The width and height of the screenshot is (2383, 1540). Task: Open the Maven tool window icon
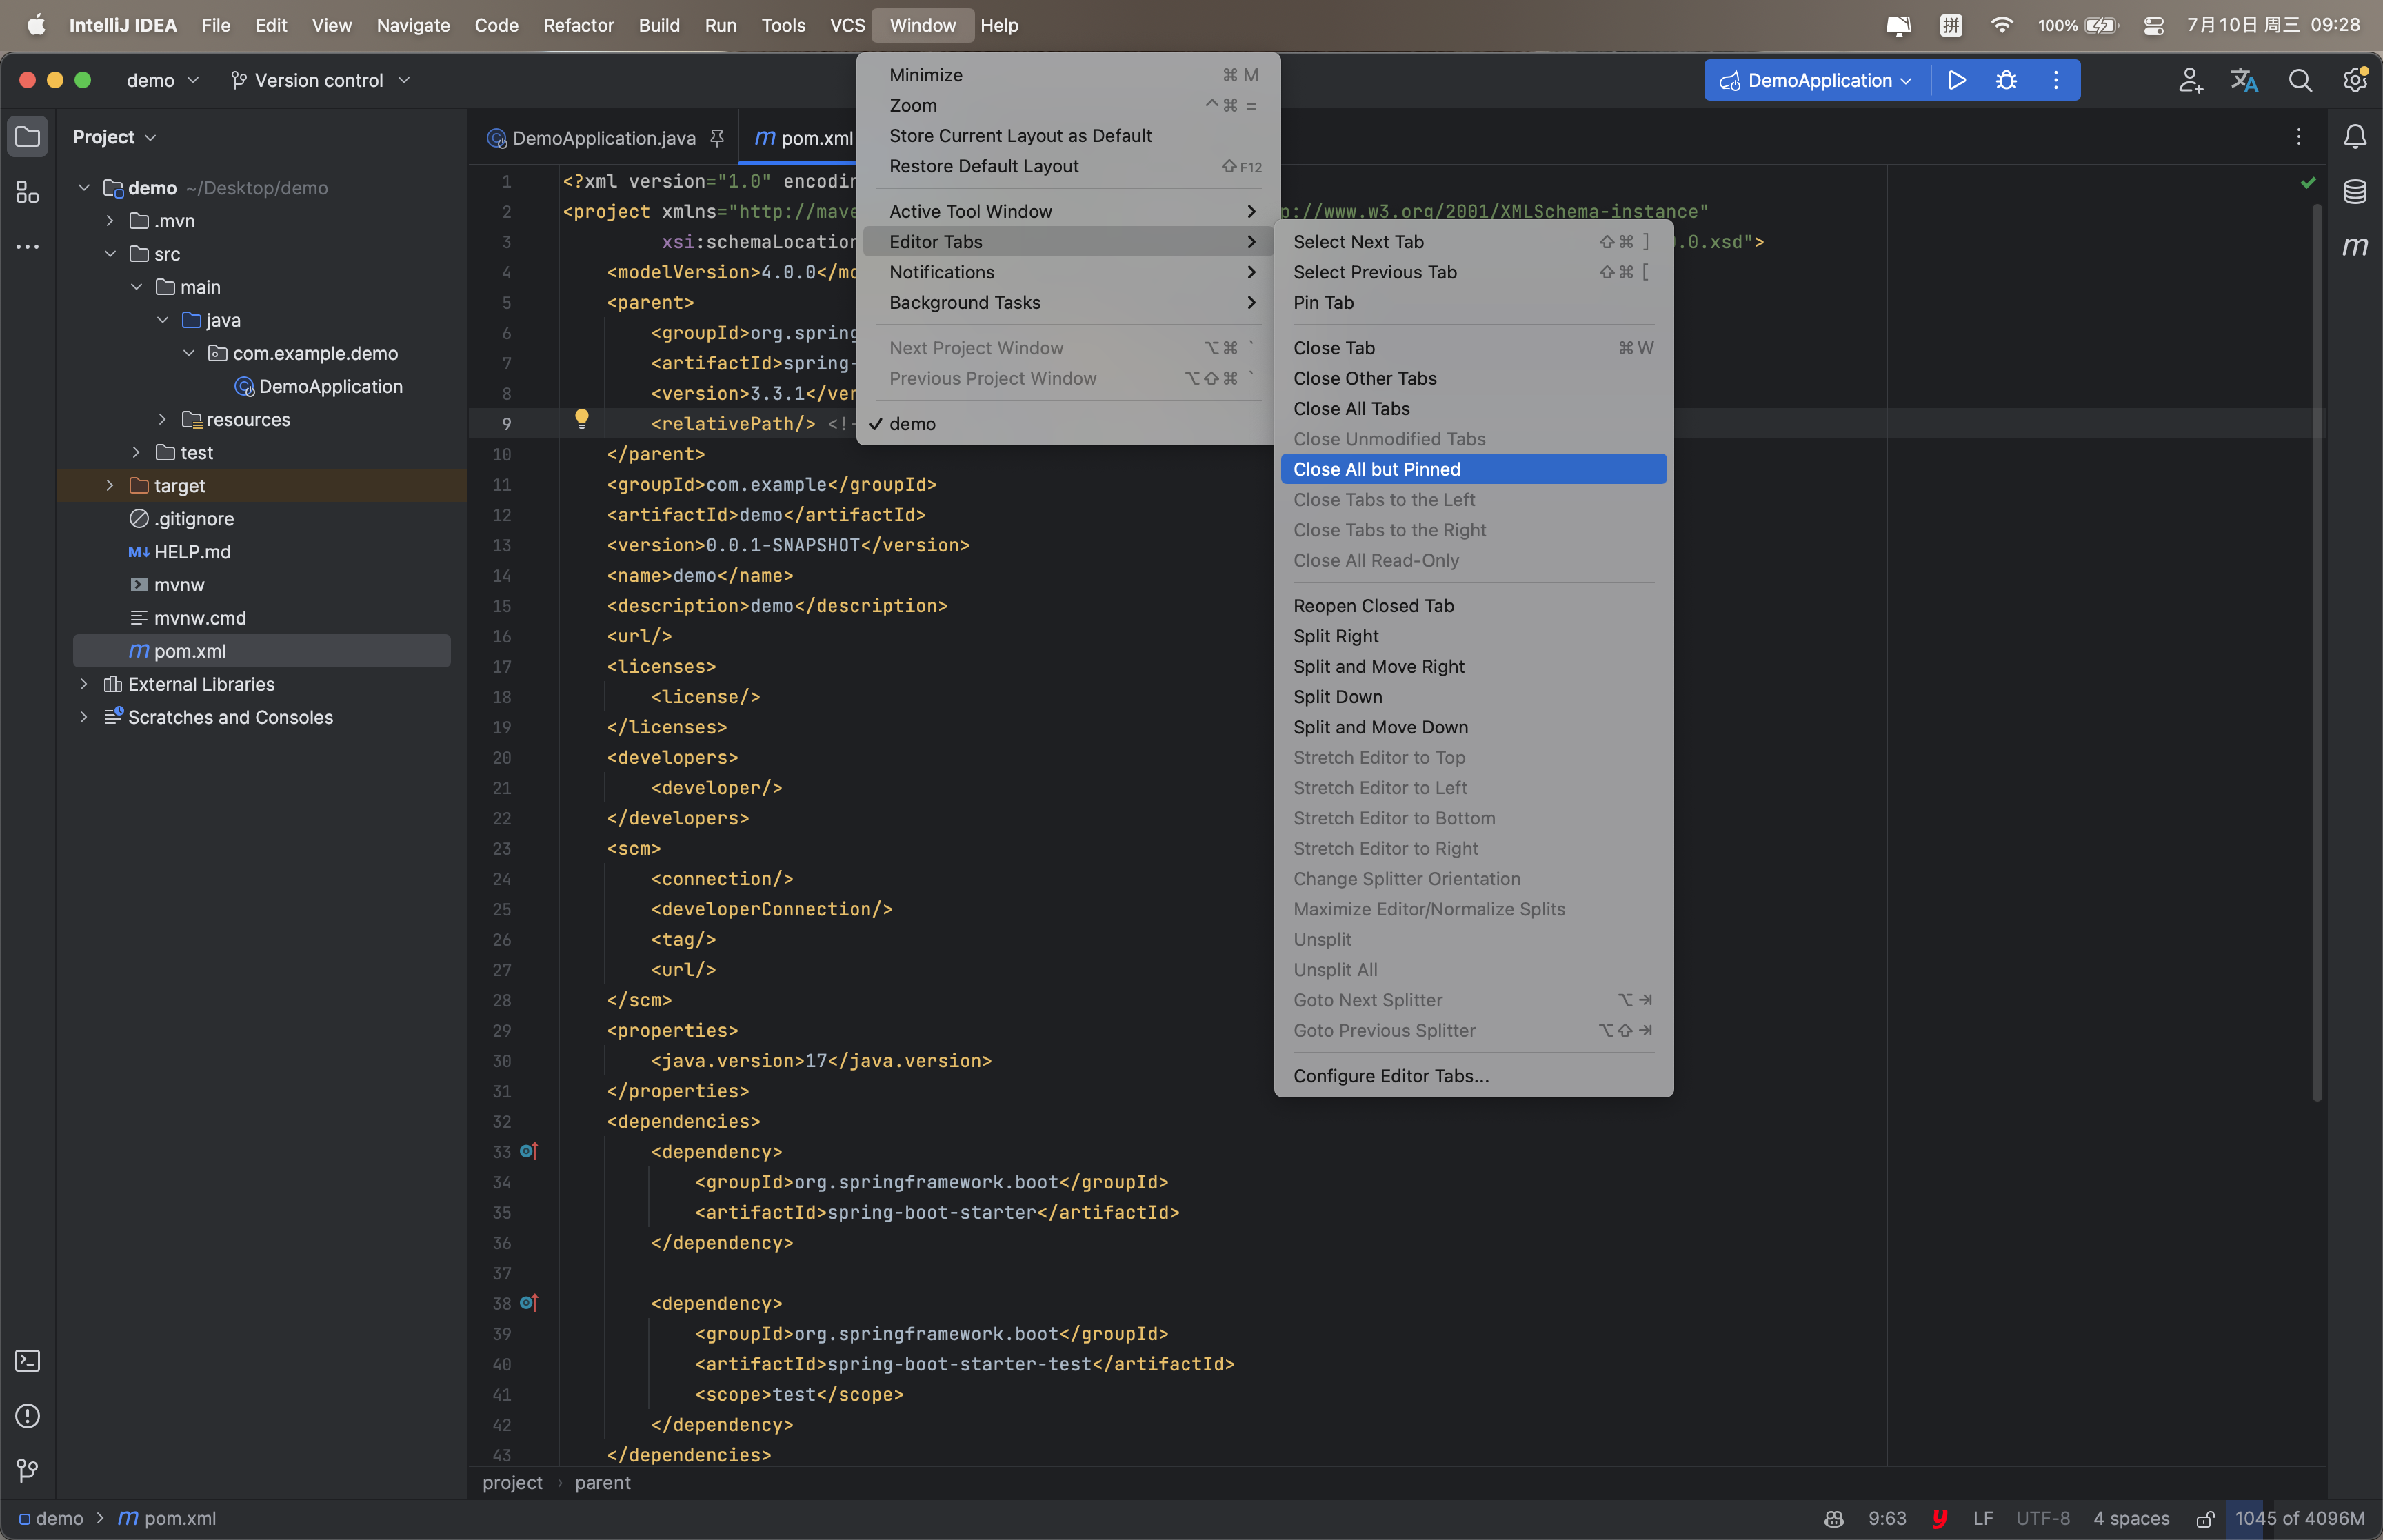click(x=2355, y=246)
